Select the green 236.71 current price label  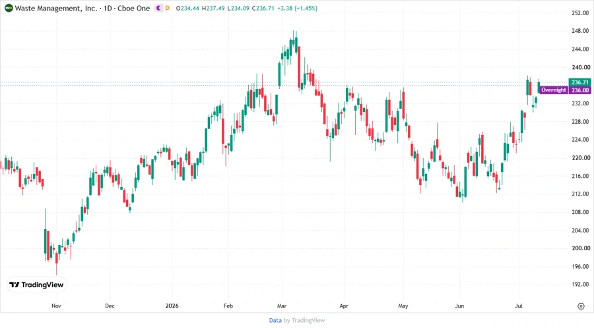[579, 82]
